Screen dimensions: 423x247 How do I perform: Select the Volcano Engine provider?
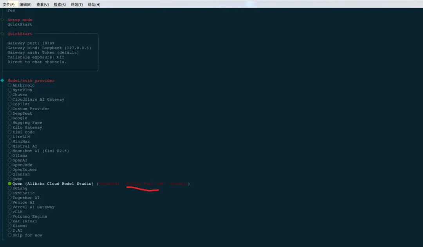[x=27, y=216]
